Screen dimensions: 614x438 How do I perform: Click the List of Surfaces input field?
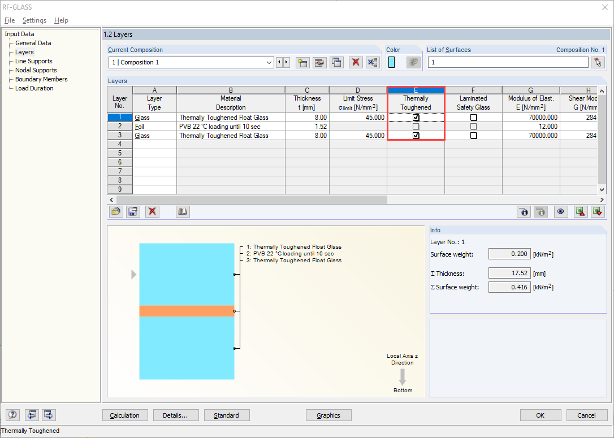[508, 62]
